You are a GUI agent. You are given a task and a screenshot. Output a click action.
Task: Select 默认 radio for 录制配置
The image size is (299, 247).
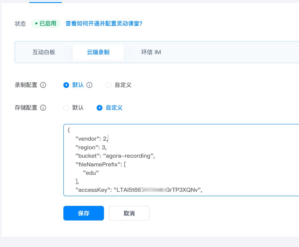click(66, 85)
